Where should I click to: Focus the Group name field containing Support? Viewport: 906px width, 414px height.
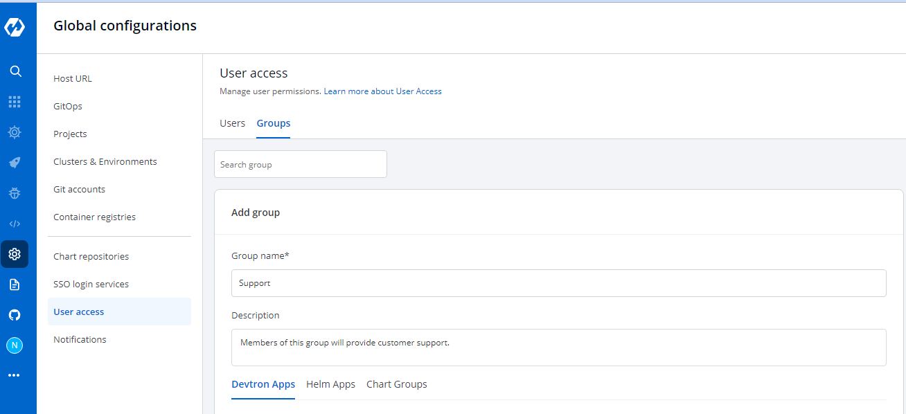pyautogui.click(x=558, y=283)
